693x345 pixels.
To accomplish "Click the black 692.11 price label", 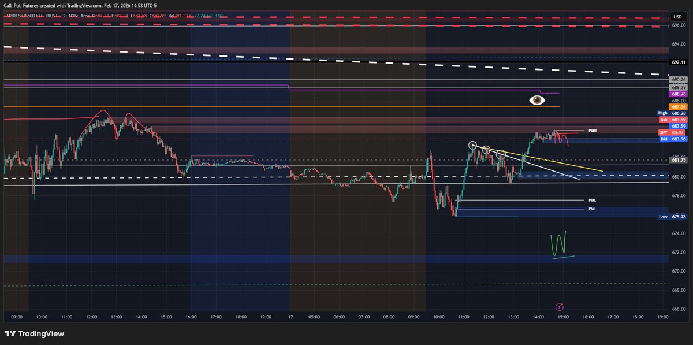I will tap(677, 62).
